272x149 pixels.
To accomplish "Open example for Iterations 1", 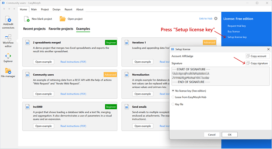I will tap(143, 62).
